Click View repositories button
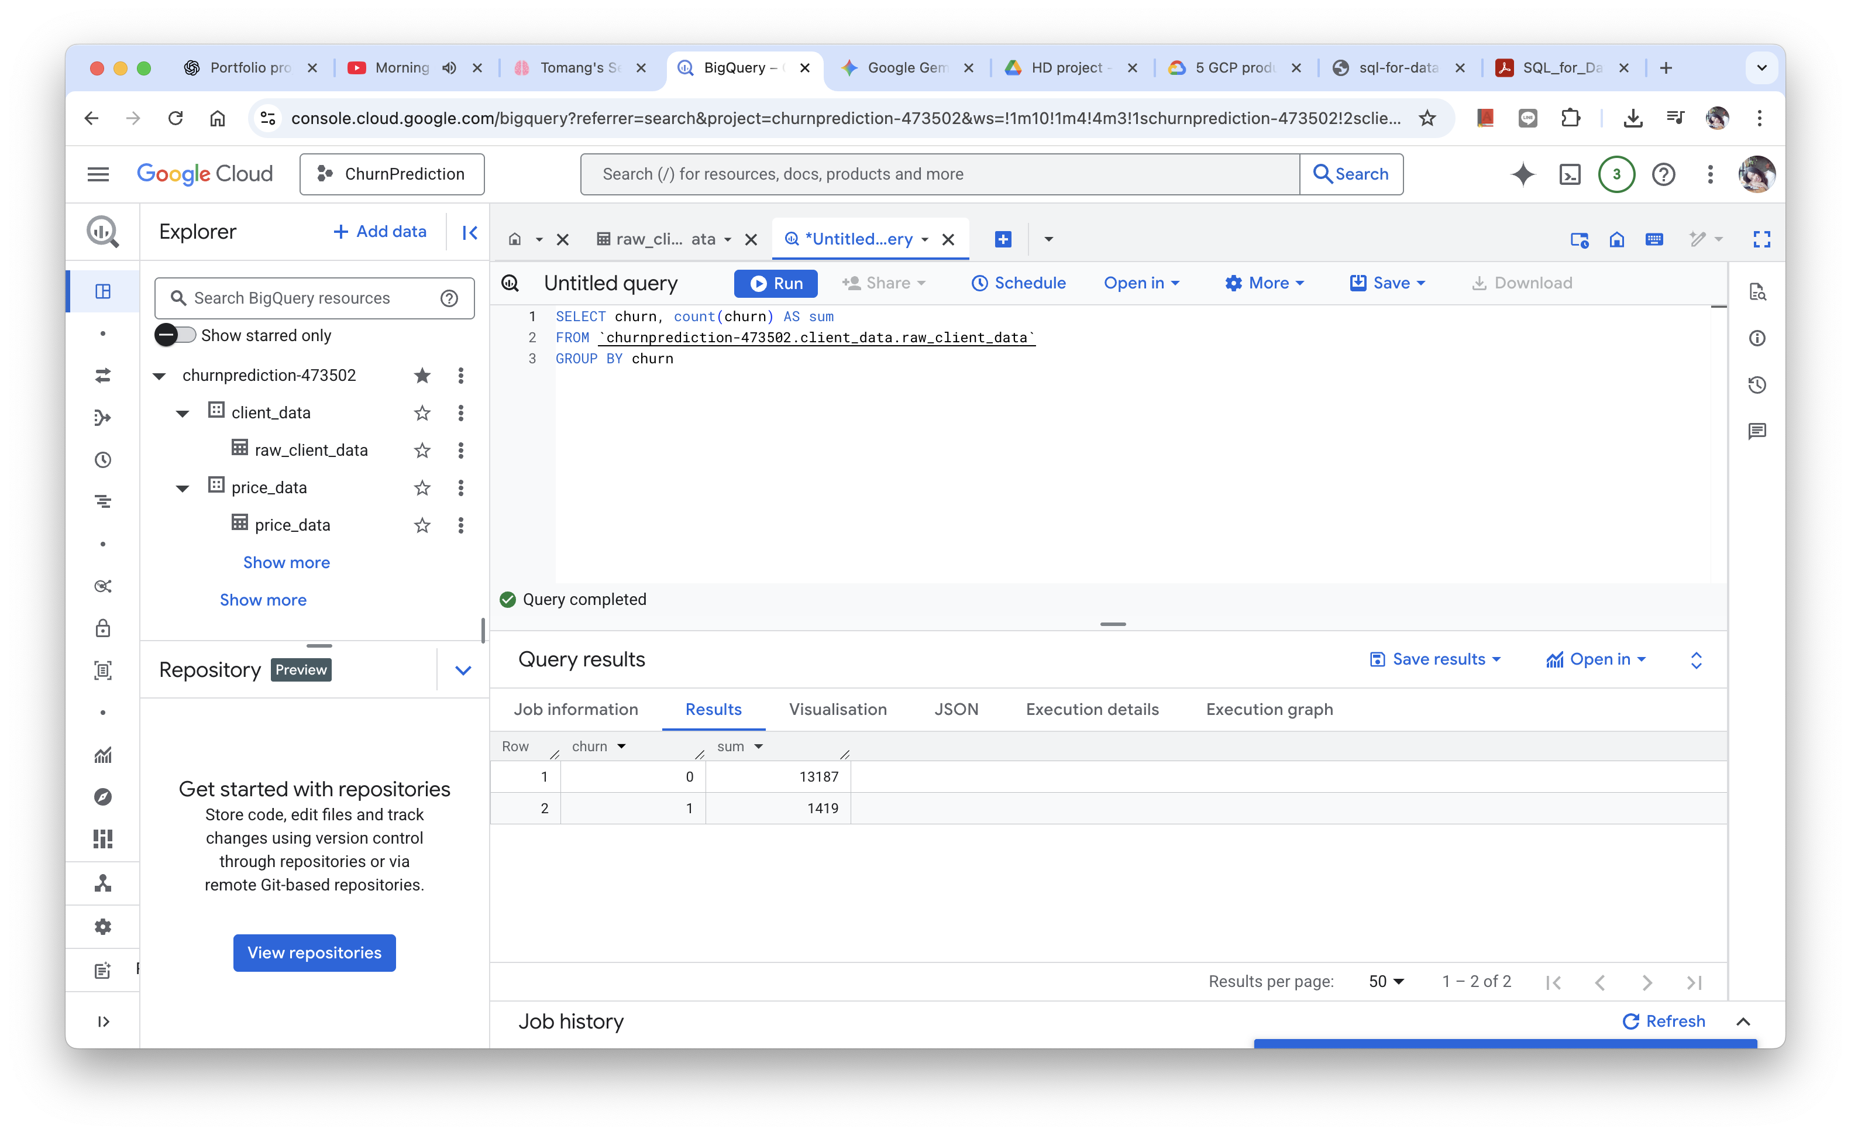The width and height of the screenshot is (1851, 1135). (314, 952)
